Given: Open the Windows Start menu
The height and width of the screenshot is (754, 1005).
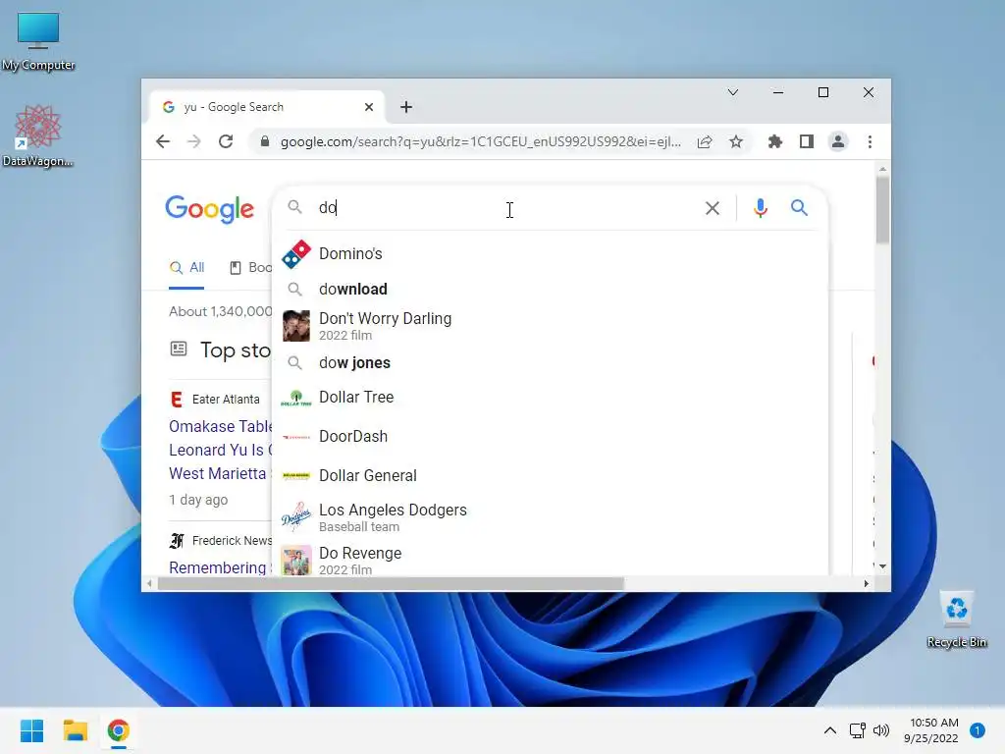Looking at the screenshot, I should [x=31, y=730].
